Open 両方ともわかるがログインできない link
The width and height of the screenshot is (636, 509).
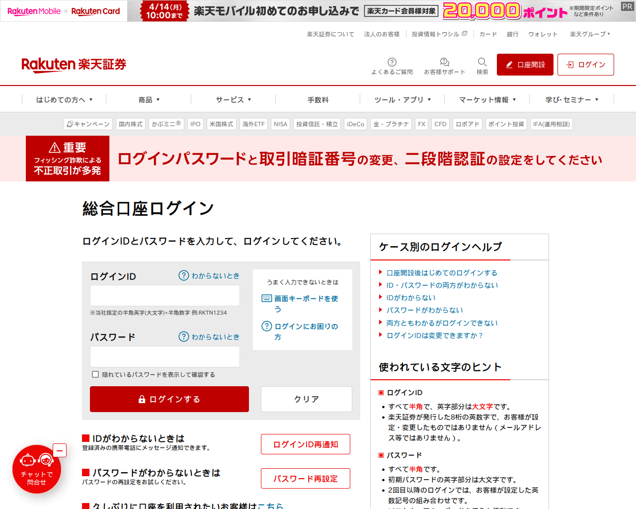(x=442, y=323)
